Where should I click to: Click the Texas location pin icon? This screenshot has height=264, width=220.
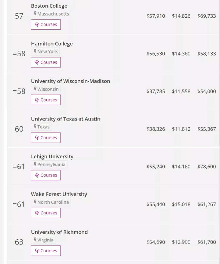pos(35,127)
